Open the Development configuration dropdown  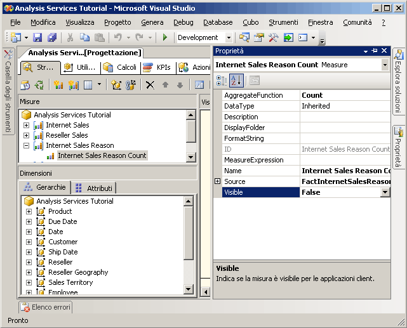229,37
